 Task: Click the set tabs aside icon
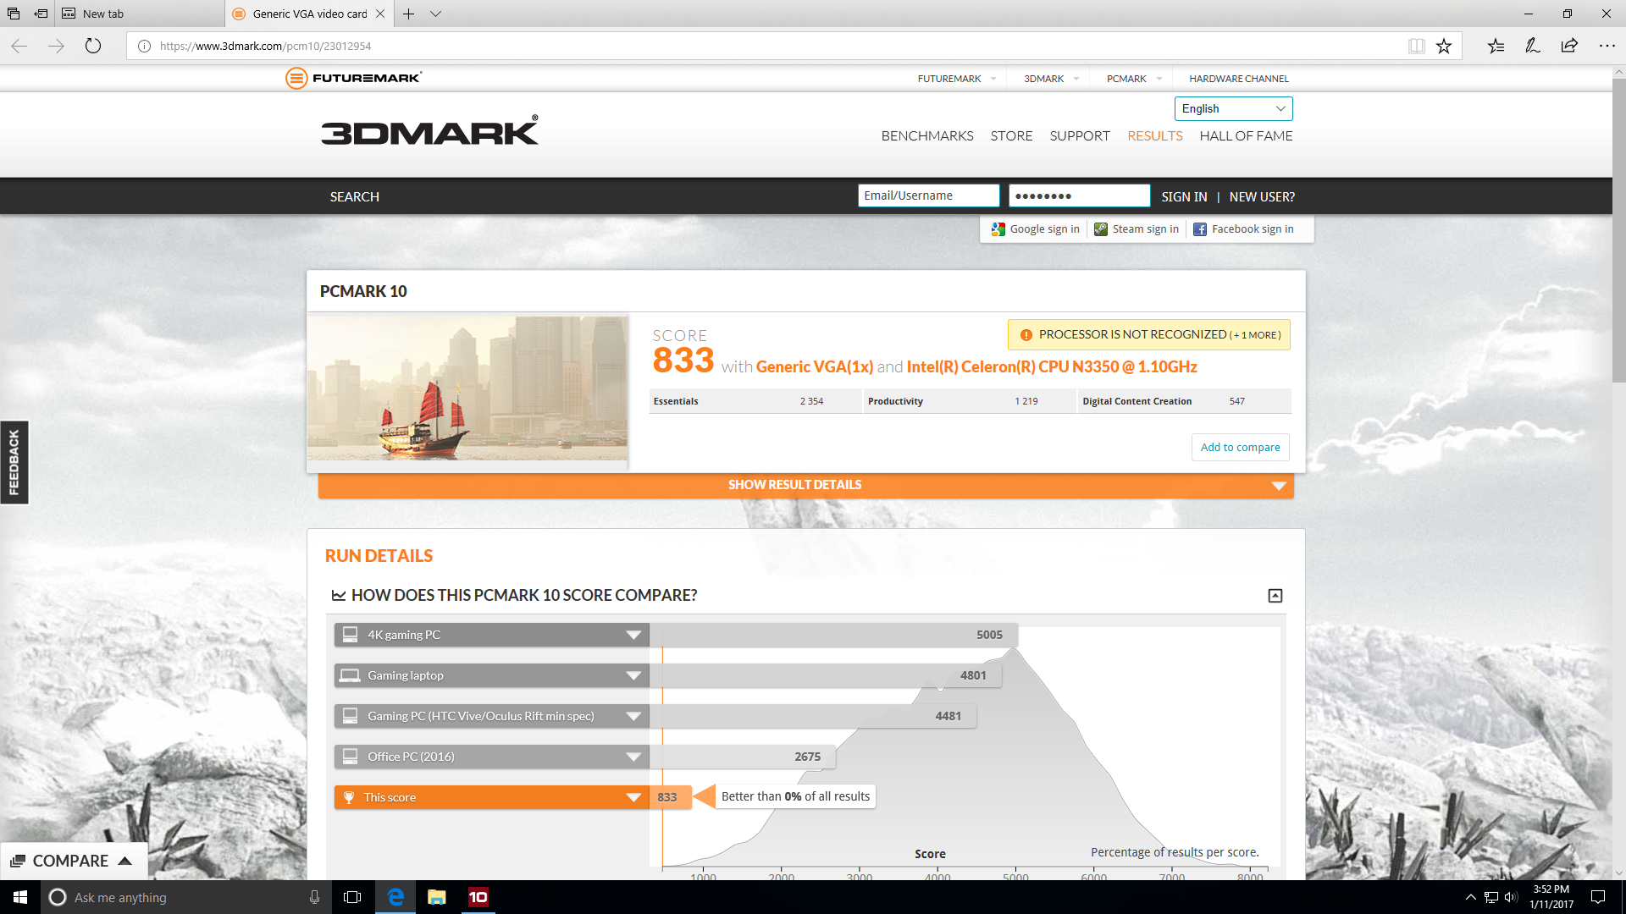[41, 14]
